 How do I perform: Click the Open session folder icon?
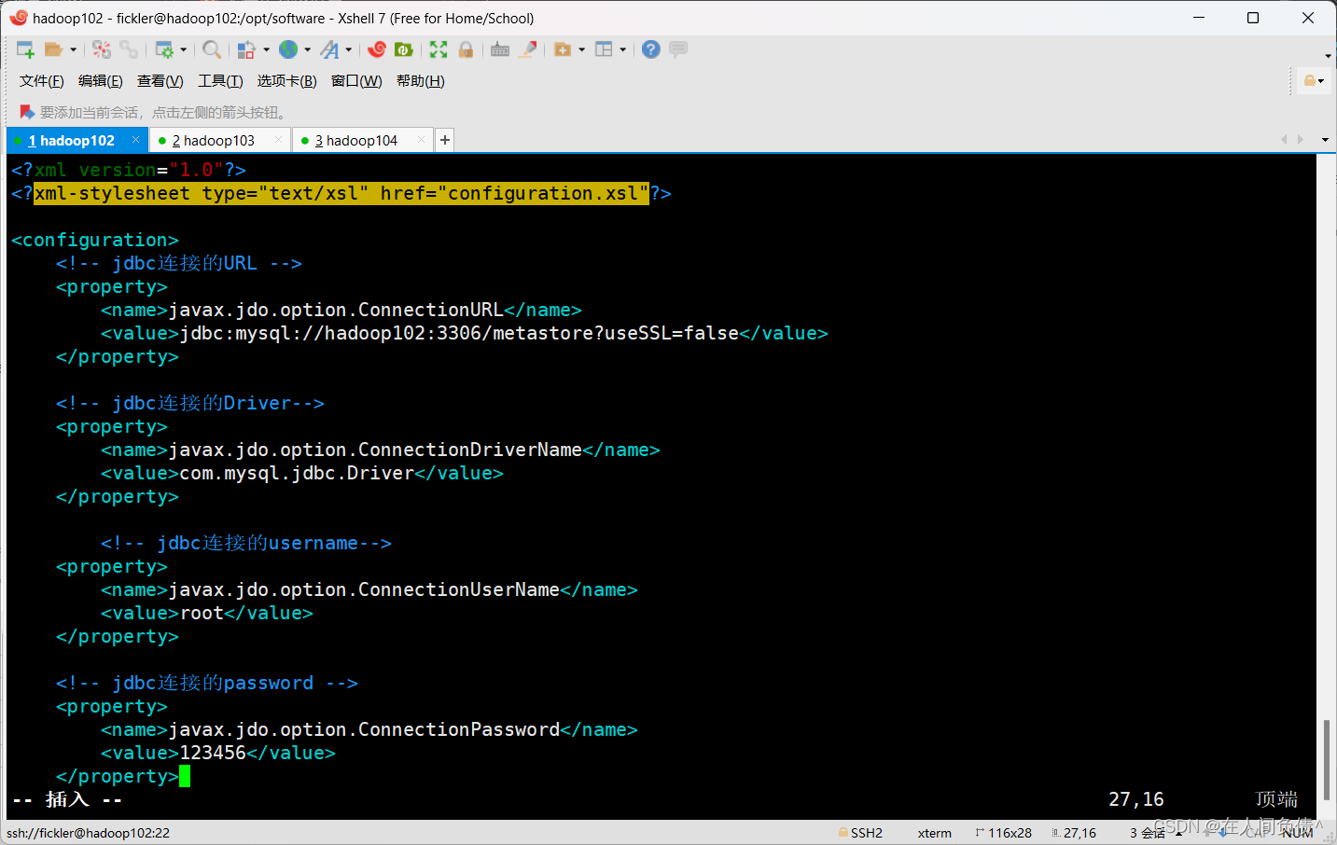[x=53, y=49]
